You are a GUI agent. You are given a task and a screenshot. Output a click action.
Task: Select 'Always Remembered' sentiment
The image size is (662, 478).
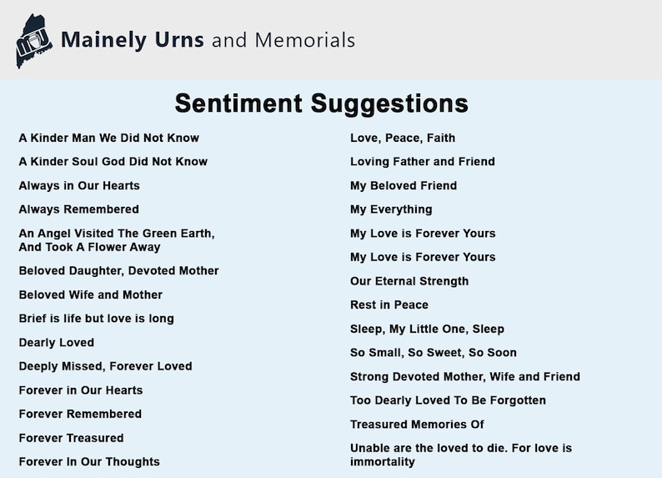point(78,209)
